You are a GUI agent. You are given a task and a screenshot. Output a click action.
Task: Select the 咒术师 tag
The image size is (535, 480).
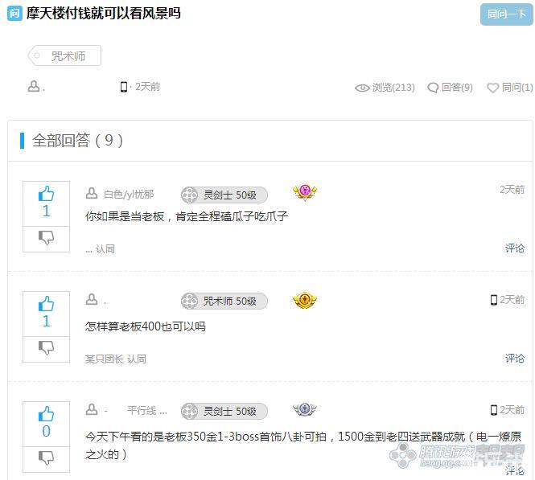pos(65,55)
